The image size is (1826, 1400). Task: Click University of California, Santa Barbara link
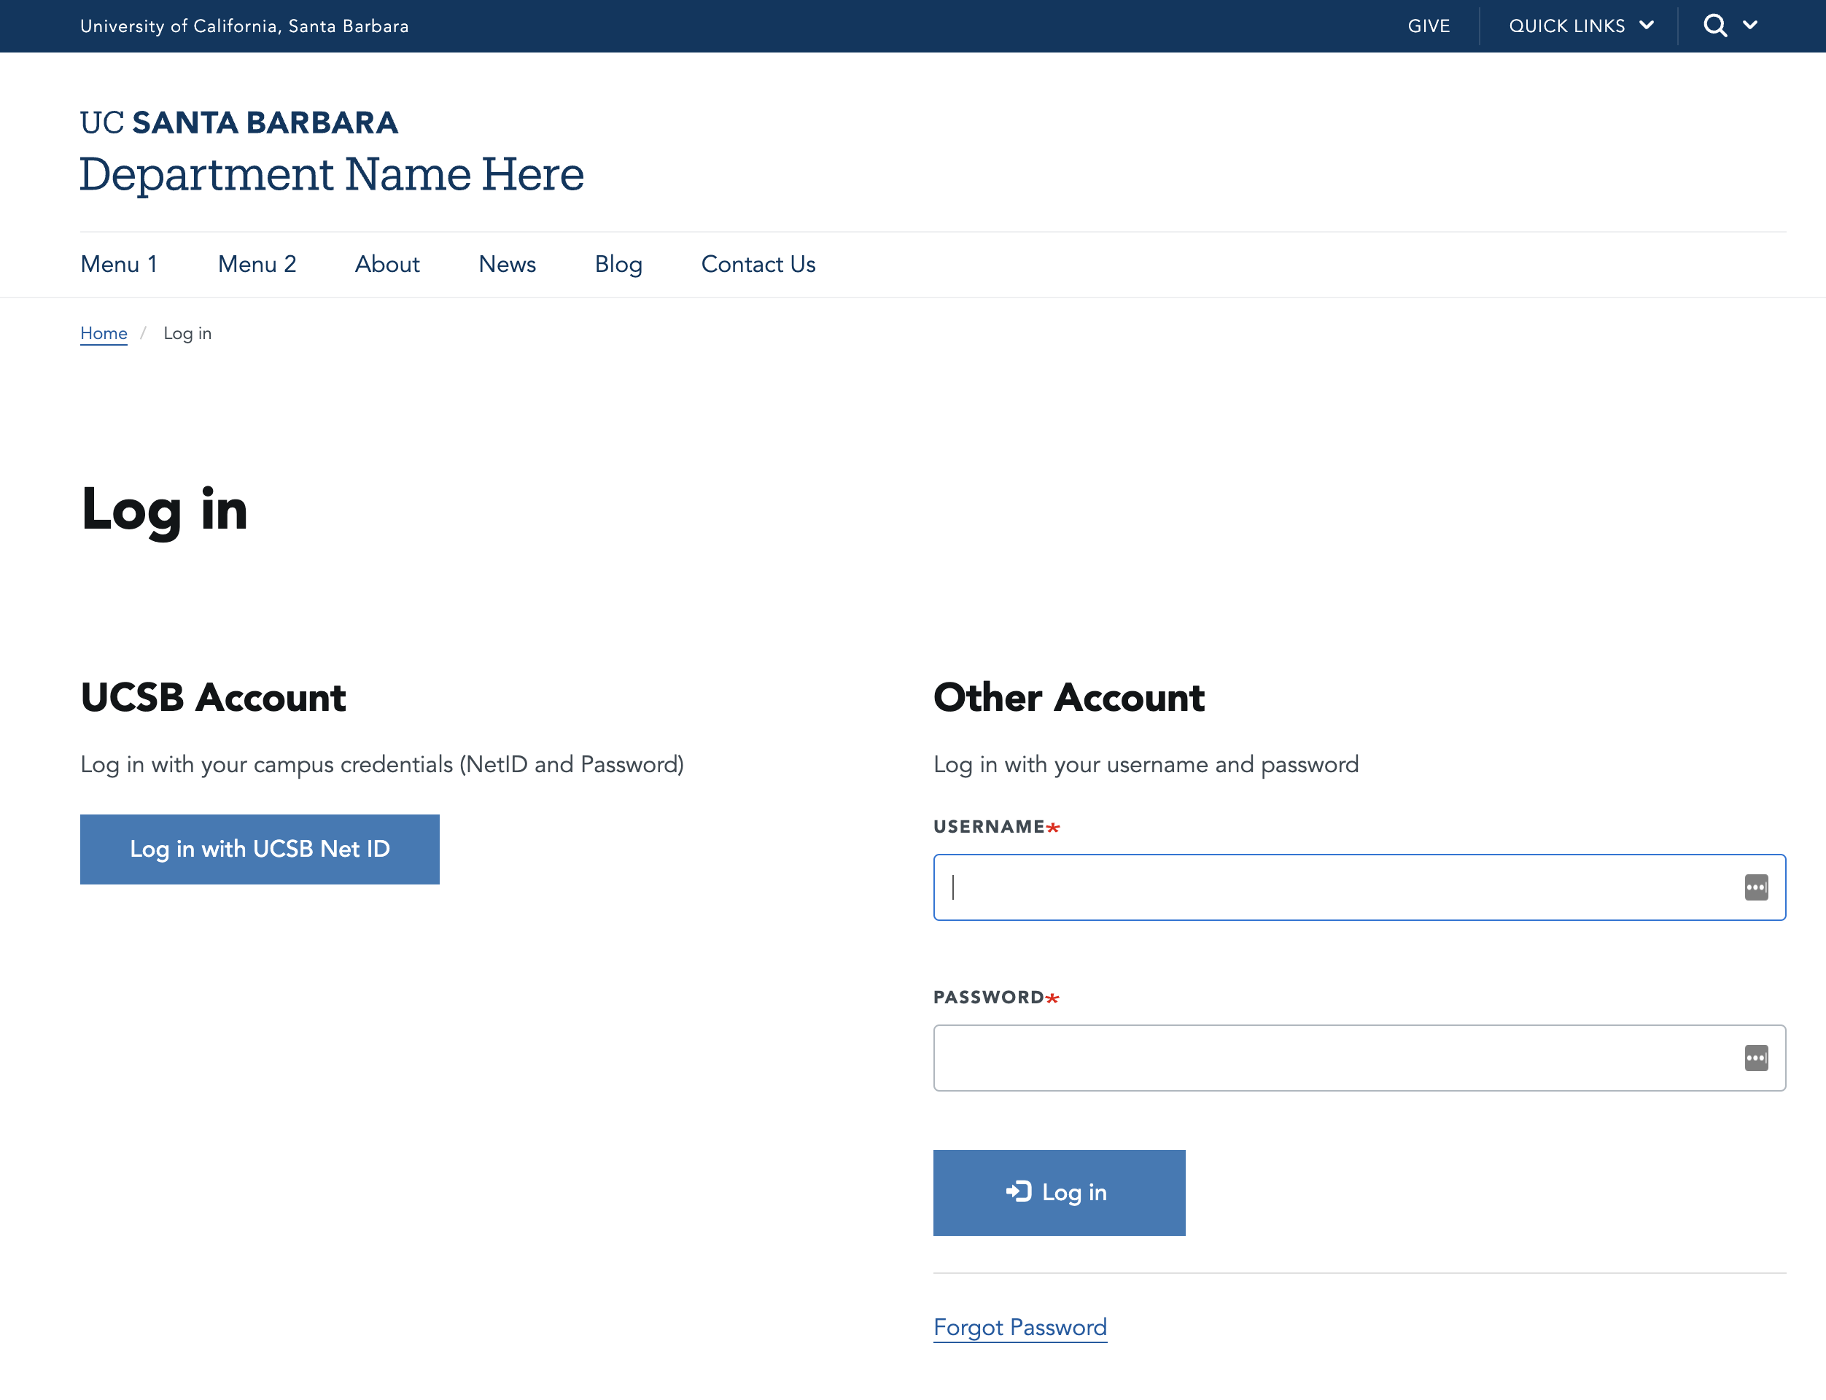pos(244,26)
